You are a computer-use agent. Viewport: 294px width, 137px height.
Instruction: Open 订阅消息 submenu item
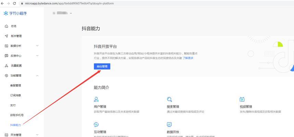tap(15, 95)
